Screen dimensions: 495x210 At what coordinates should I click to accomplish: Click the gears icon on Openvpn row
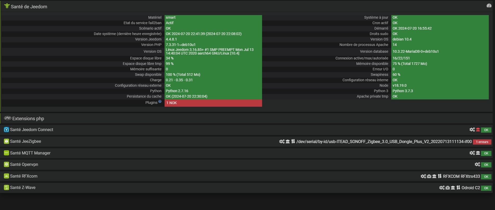[x=477, y=164]
